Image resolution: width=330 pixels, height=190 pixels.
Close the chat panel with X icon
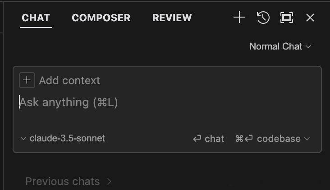310,18
